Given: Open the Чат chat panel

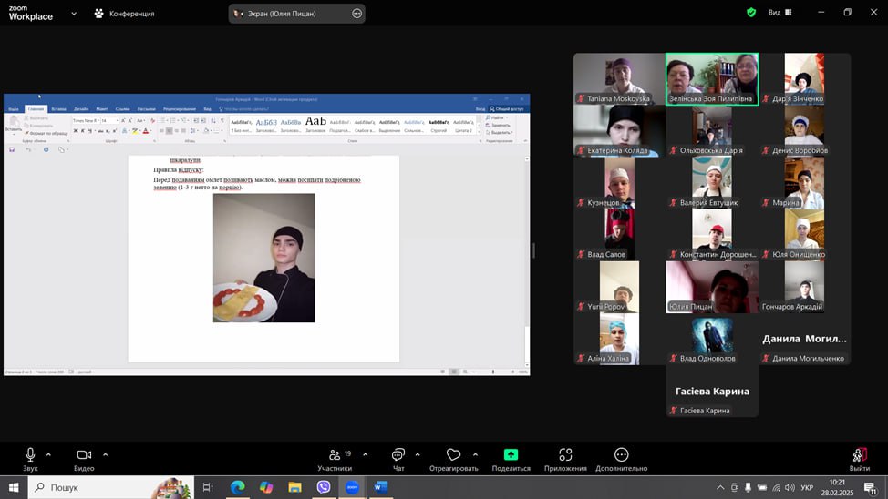Looking at the screenshot, I should pyautogui.click(x=398, y=459).
